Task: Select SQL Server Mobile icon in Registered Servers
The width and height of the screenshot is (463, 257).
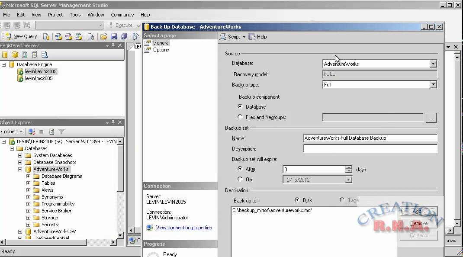Action: pos(35,55)
